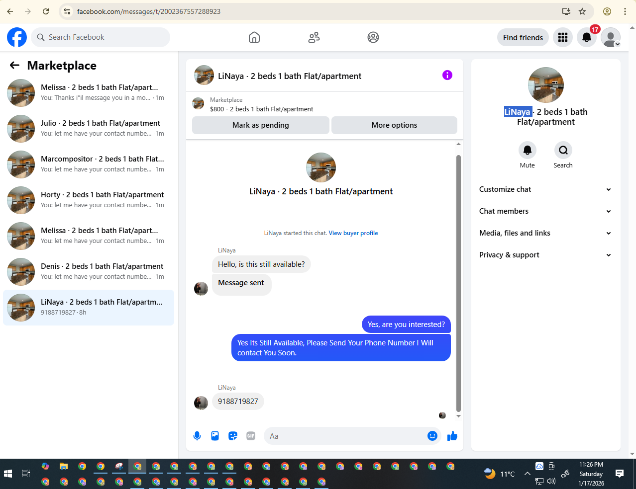Reload the page in browser toolbar
This screenshot has width=636, height=489.
pos(46,11)
